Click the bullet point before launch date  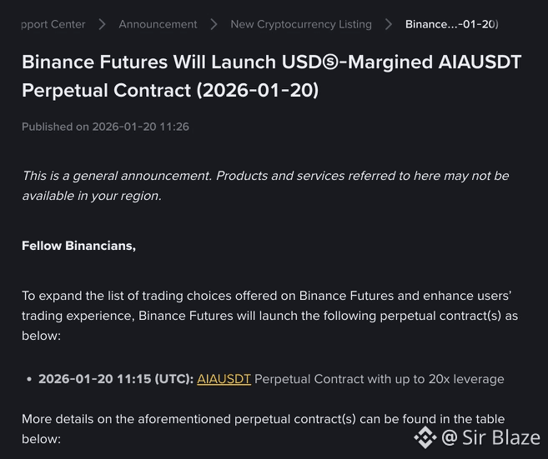click(x=29, y=379)
